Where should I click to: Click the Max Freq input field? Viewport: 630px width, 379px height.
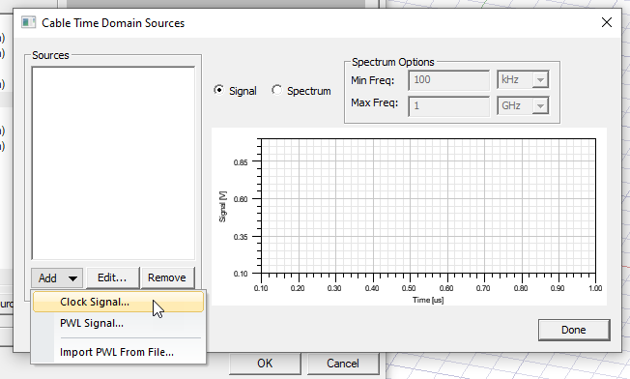448,105
